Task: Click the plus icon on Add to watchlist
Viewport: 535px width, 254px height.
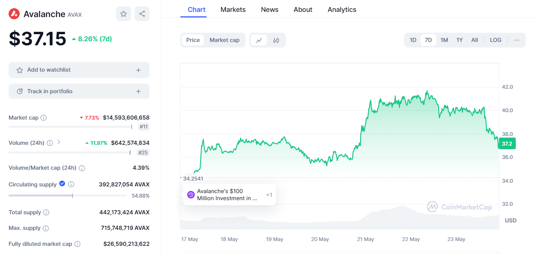Action: [x=138, y=70]
